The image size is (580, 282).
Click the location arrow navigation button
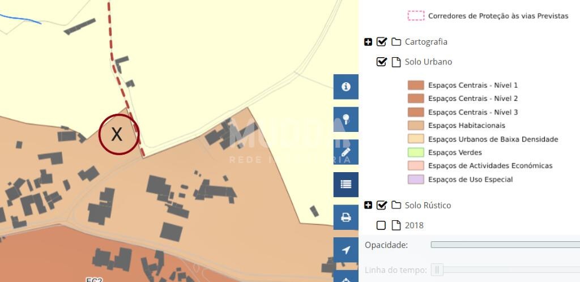[346, 250]
